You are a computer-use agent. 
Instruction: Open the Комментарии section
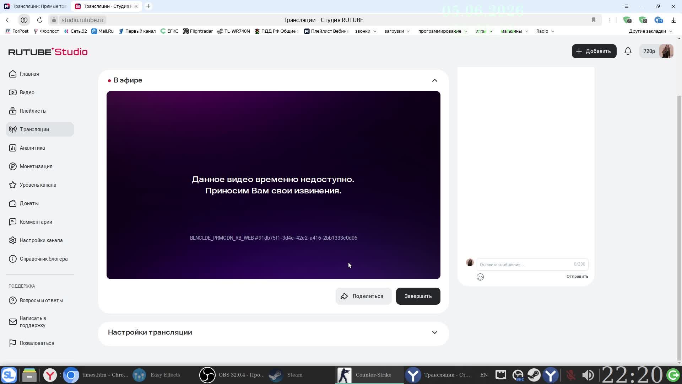pos(40,222)
